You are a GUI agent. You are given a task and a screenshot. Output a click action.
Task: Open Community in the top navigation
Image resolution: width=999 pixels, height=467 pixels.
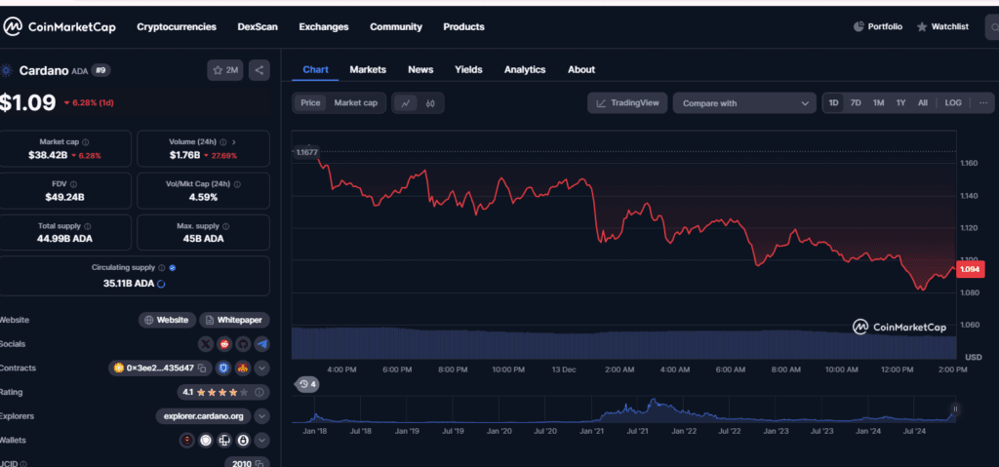(396, 26)
